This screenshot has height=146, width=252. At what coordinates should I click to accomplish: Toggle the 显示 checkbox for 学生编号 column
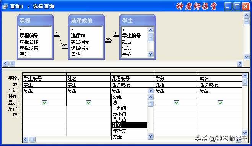click(x=44, y=103)
